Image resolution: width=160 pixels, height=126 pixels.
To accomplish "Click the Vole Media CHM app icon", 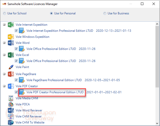I will tap(11, 98).
